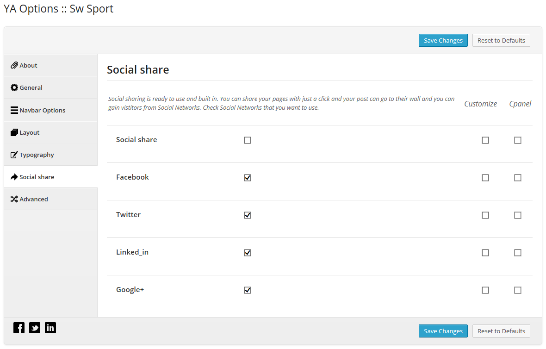Switch to the Navbar Options tab
This screenshot has height=349, width=546.
pos(51,110)
